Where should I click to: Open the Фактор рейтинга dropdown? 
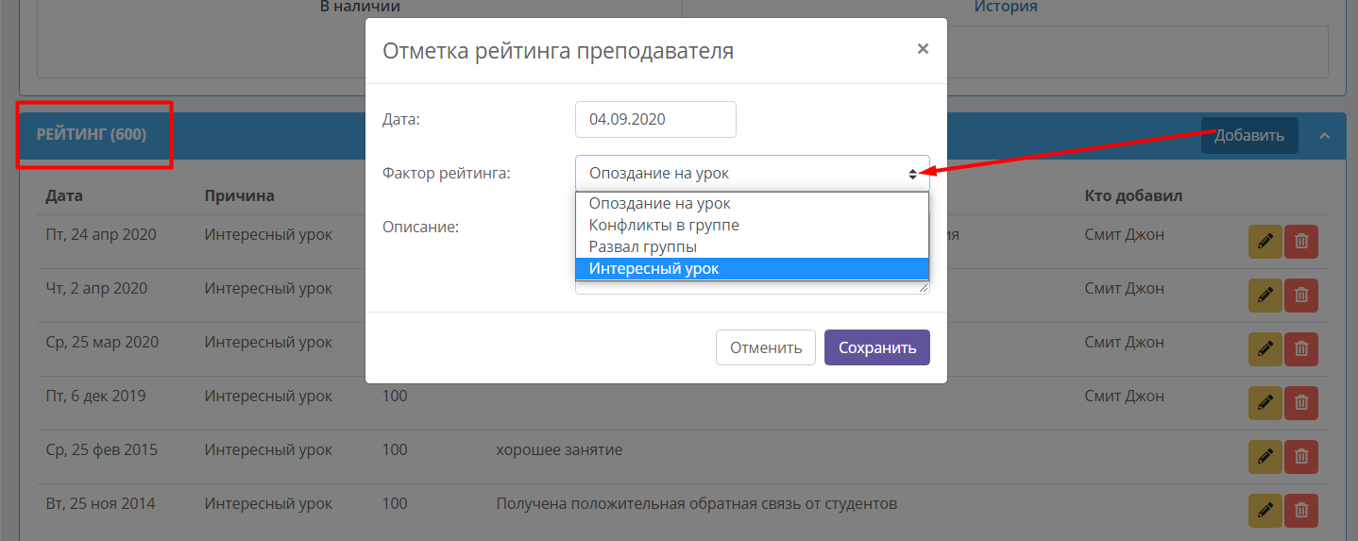(x=753, y=174)
